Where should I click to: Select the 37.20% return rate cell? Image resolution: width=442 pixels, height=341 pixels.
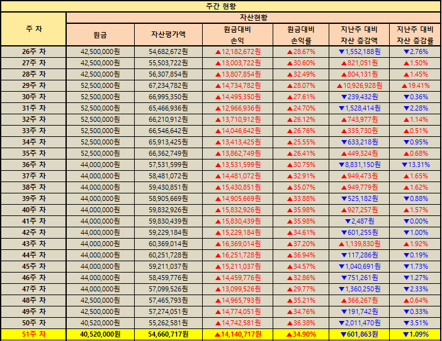click(x=301, y=244)
